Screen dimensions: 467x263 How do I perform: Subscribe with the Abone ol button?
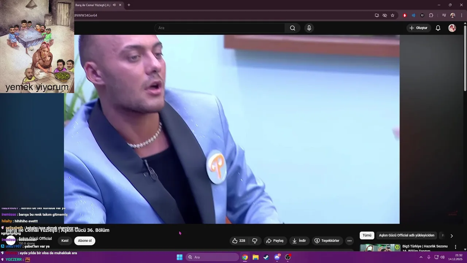tap(85, 241)
